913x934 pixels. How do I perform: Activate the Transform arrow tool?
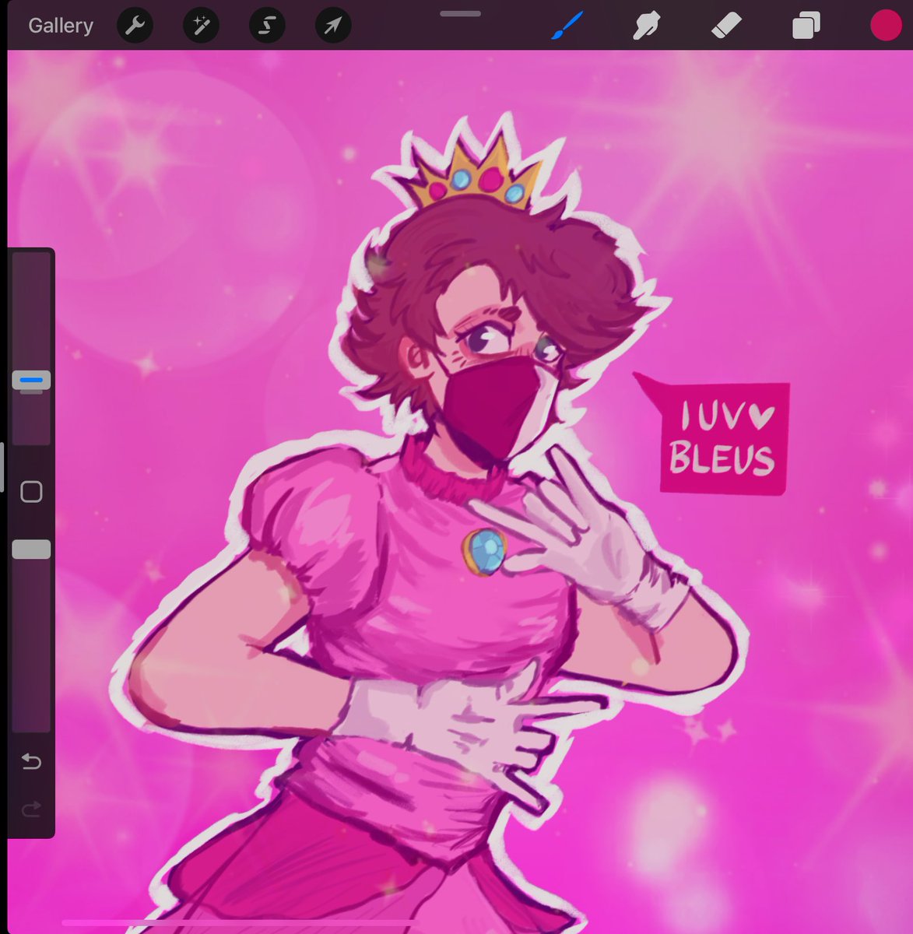[333, 26]
